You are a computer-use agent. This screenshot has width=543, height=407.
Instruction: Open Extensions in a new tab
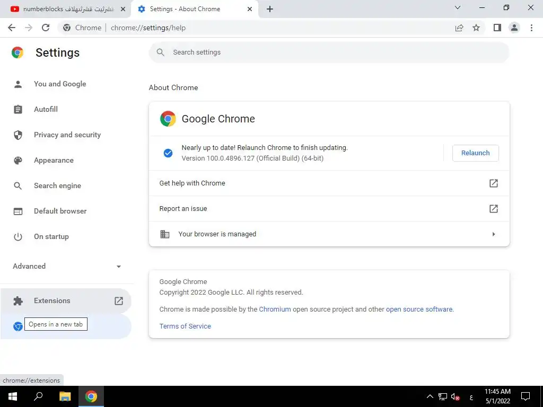[x=66, y=301]
